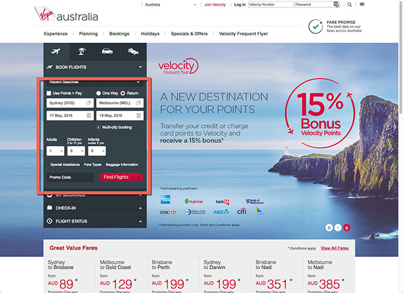The height and width of the screenshot is (293, 403).
Task: Open the holidays palm tree tab
Action: [82, 51]
